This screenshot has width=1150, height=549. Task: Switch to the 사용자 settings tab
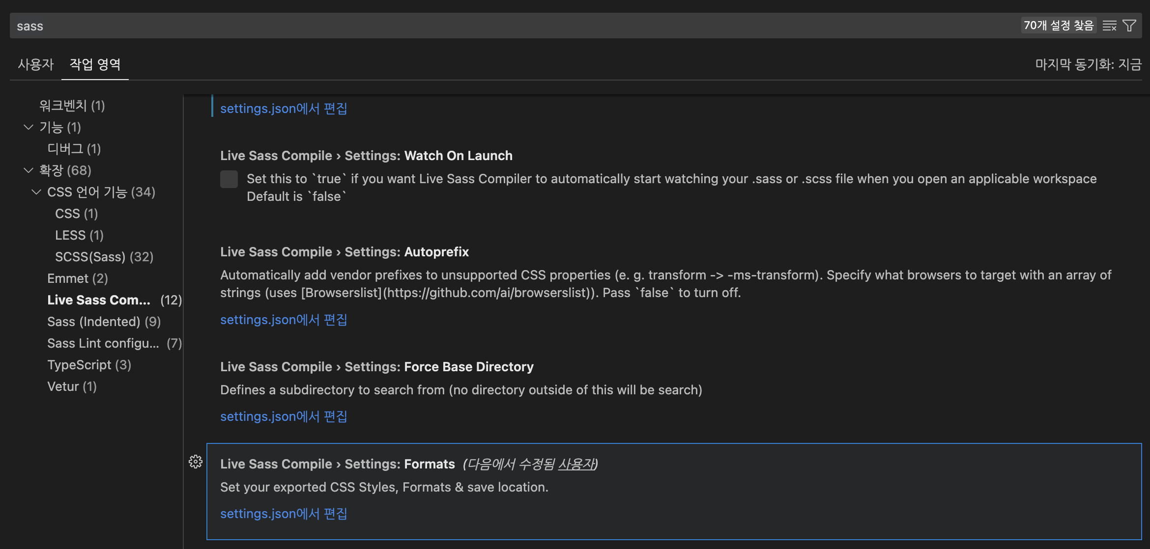pyautogui.click(x=35, y=64)
